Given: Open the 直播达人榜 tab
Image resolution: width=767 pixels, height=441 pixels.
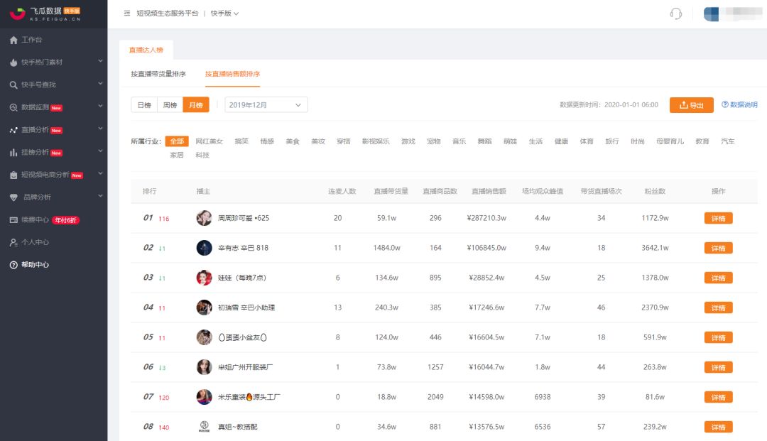Looking at the screenshot, I should [146, 50].
